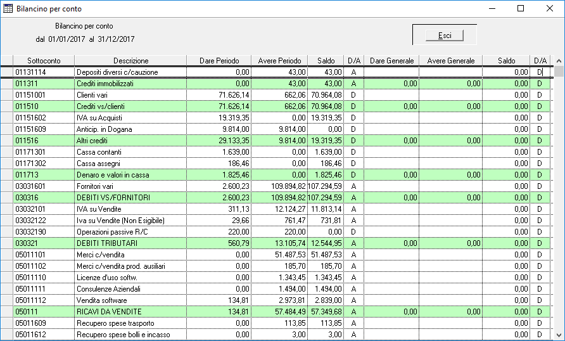
Task: Click the Avere Periodo column header
Action: click(279, 61)
